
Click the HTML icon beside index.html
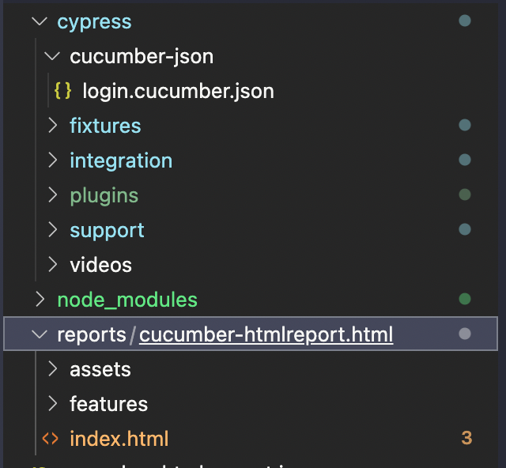[x=51, y=439]
